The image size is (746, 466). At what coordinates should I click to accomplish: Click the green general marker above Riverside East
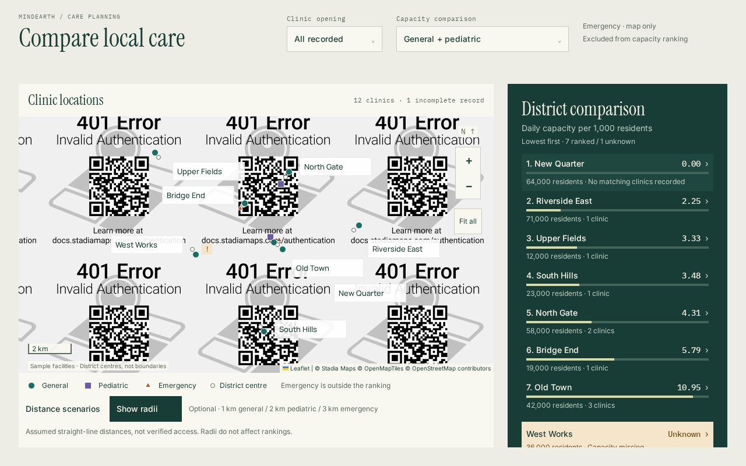click(359, 225)
